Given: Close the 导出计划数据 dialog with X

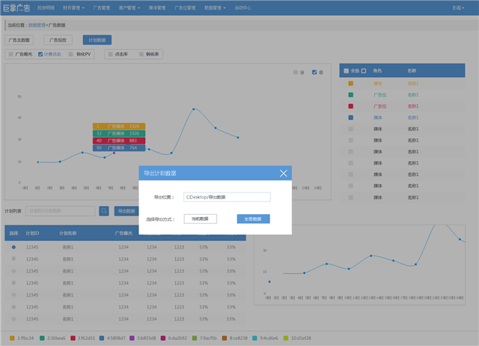Looking at the screenshot, I should coord(283,173).
